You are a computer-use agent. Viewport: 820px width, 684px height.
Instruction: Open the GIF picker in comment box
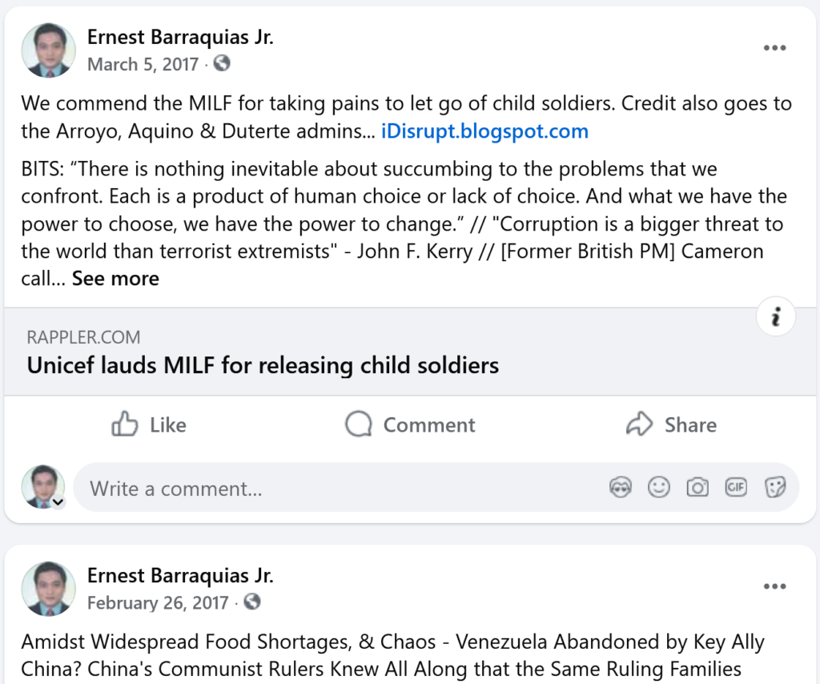[736, 488]
